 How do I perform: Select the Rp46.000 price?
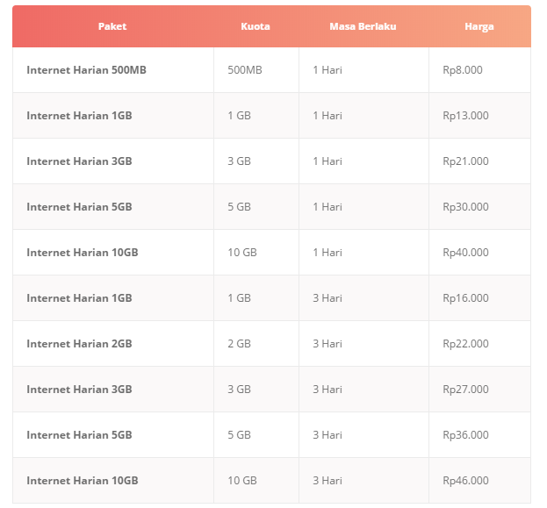pos(465,481)
